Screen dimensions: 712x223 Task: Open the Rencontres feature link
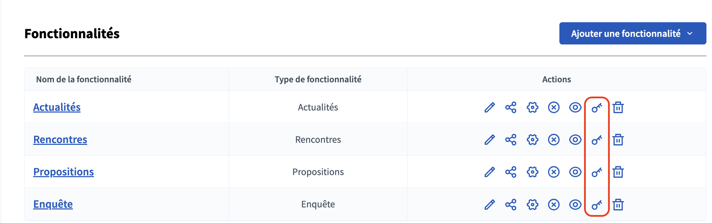coord(60,140)
